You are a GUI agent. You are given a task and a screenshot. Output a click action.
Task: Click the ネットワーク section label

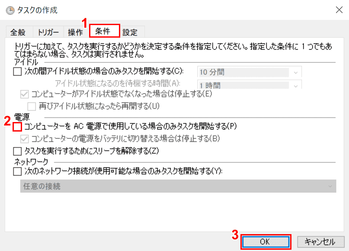tap(31, 161)
